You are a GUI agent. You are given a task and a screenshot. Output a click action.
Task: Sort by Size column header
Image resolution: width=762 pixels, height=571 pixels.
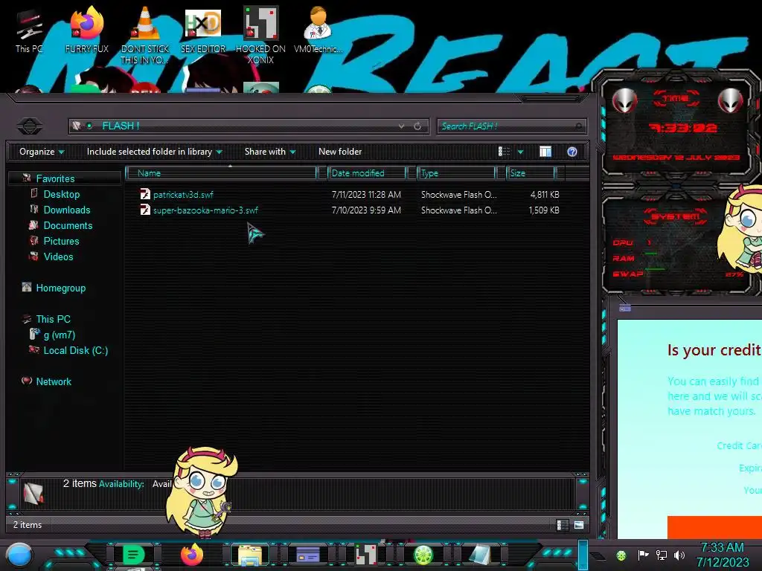pyautogui.click(x=530, y=172)
